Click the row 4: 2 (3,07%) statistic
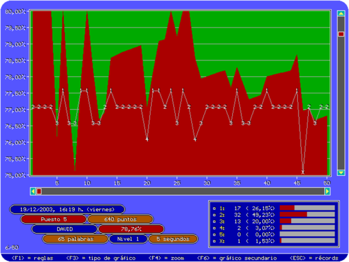The height and width of the screenshot is (262, 349). pyautogui.click(x=274, y=228)
